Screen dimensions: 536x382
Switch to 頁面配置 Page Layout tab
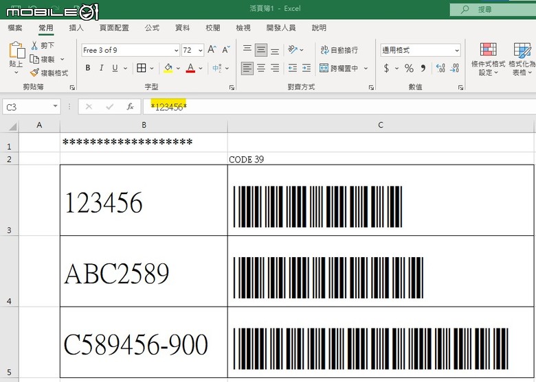114,27
